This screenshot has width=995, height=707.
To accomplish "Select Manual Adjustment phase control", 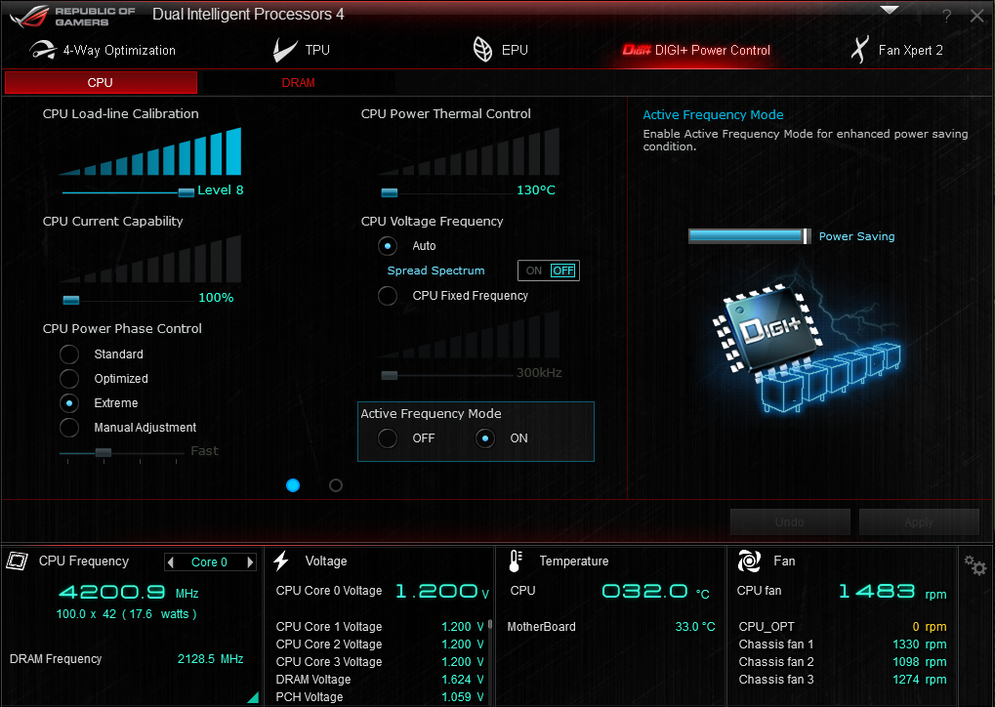I will pyautogui.click(x=69, y=428).
